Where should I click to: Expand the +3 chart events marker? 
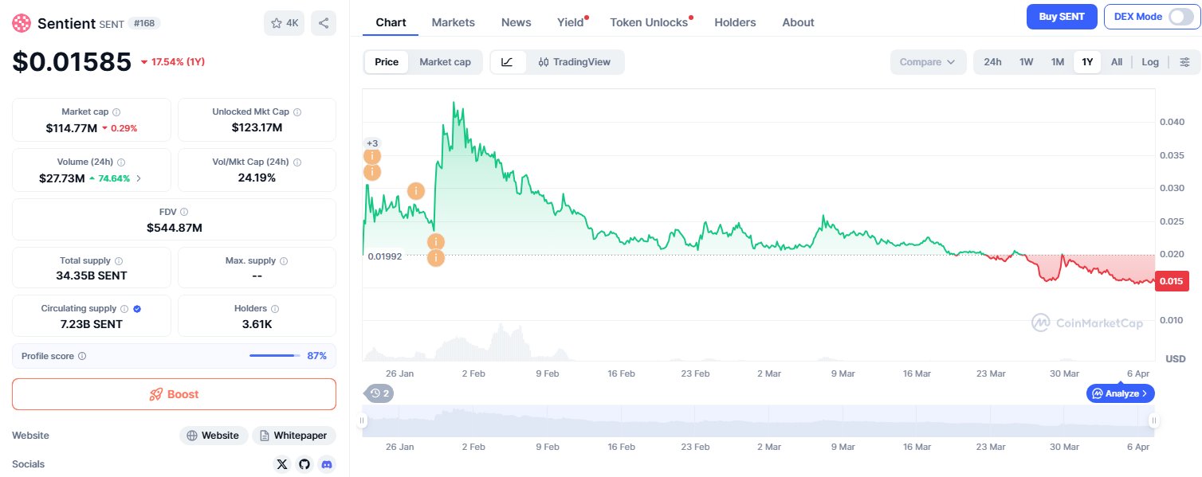(372, 143)
